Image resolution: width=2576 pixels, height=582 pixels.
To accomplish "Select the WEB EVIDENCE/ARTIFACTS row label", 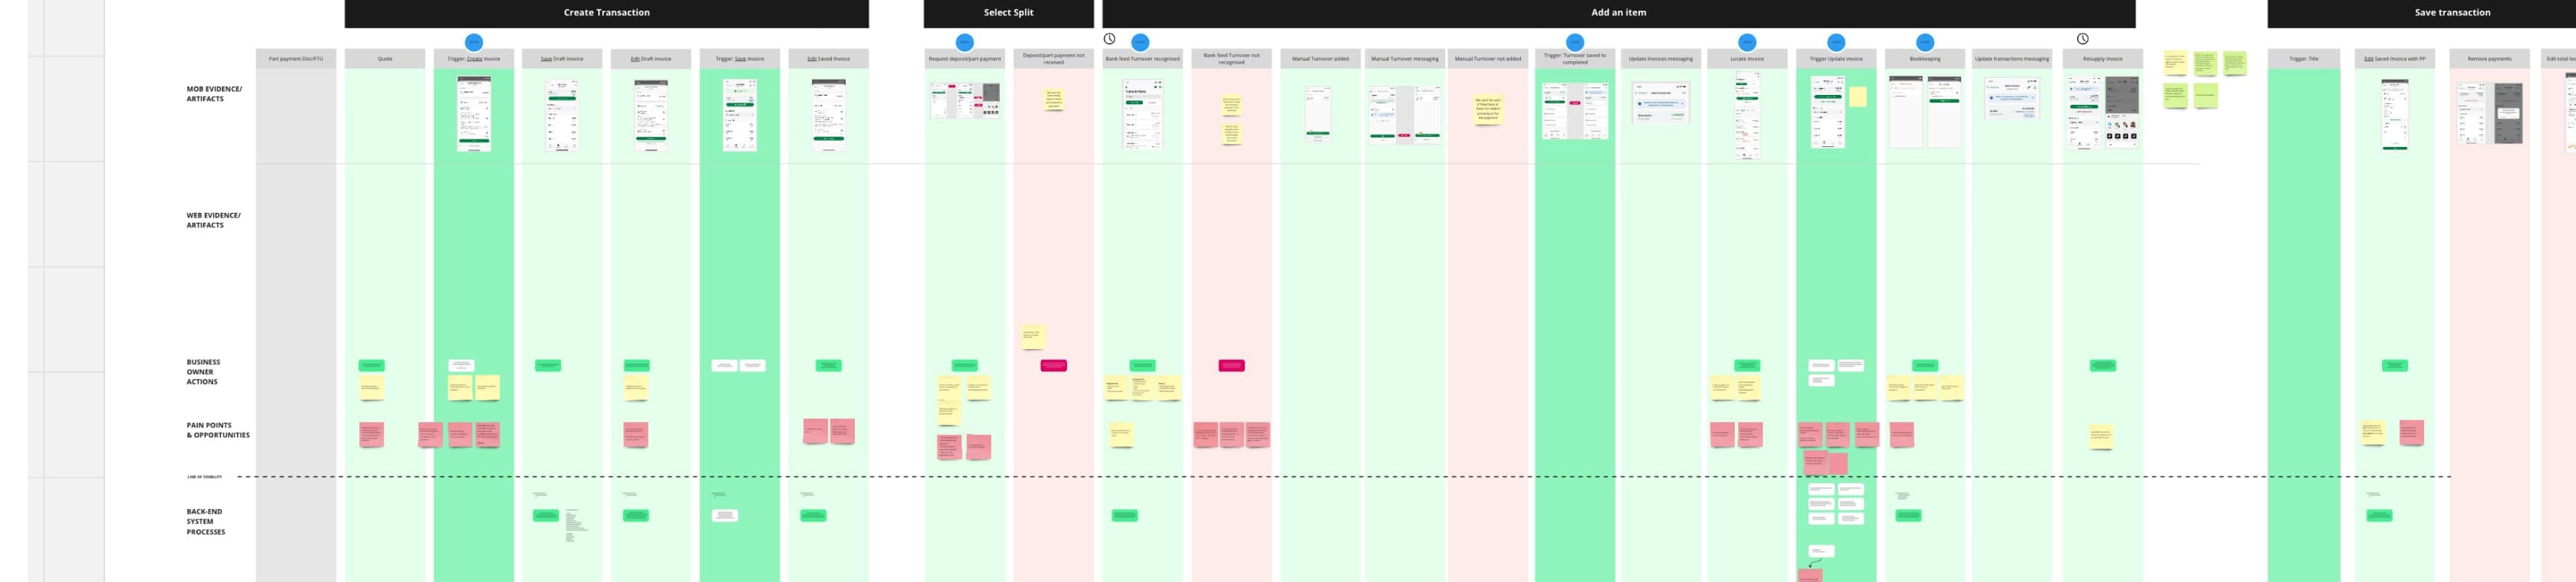I will coord(213,220).
